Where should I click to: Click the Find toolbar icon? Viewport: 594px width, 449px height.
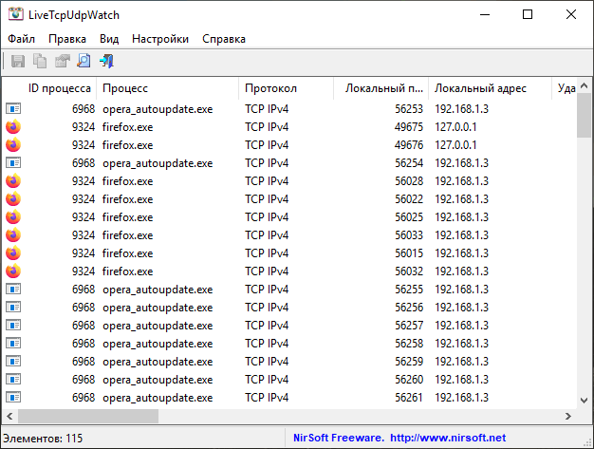coord(84,61)
